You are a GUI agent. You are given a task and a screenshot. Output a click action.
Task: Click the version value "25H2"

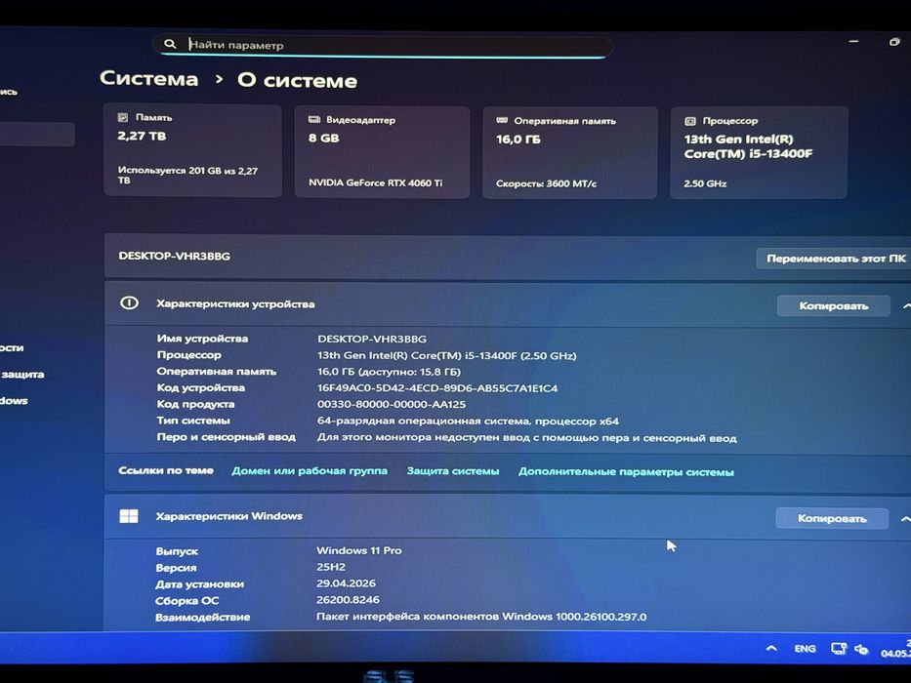(331, 566)
